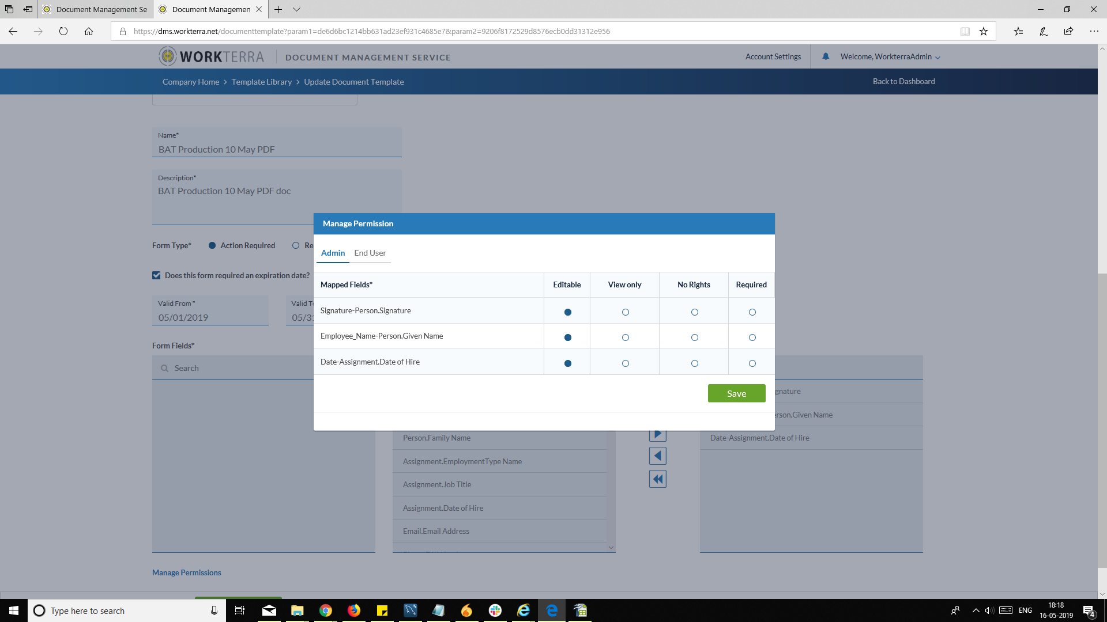Viewport: 1107px width, 622px height.
Task: Click the green Save button
Action: tap(736, 393)
